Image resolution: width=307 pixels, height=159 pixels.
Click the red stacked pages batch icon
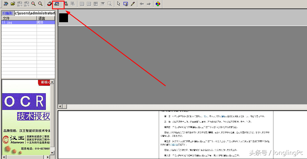point(50,4)
